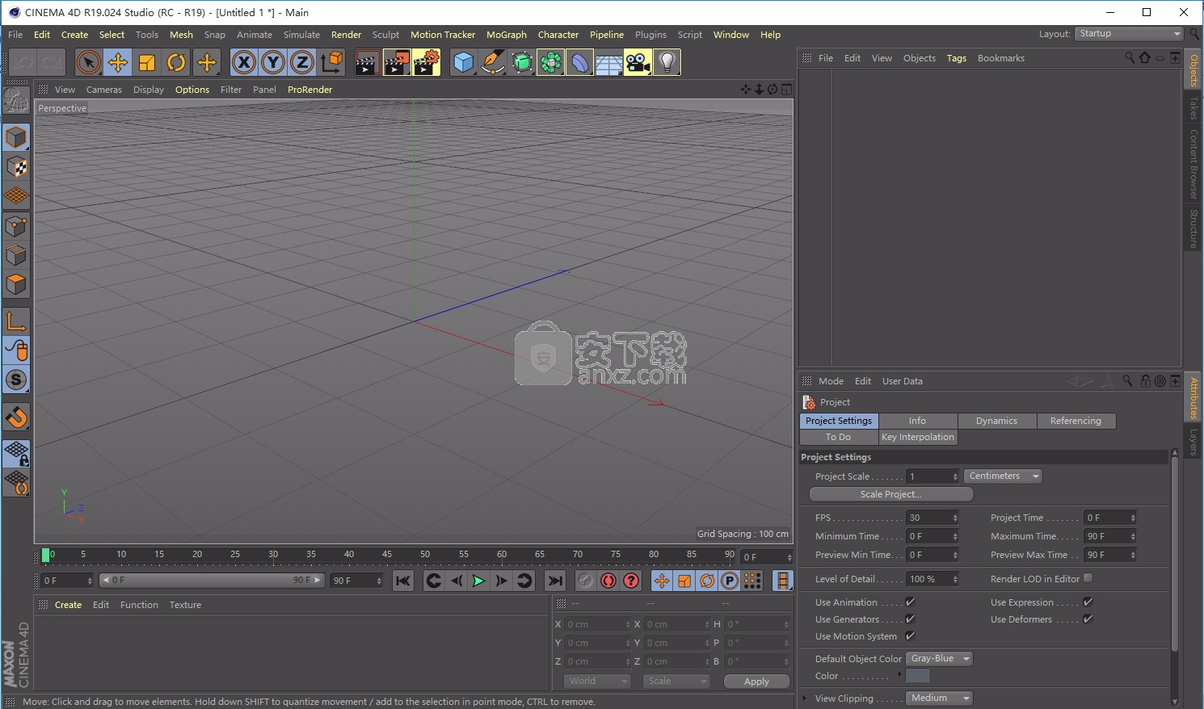Add a Cube primitive object
1204x709 pixels.
pos(463,62)
